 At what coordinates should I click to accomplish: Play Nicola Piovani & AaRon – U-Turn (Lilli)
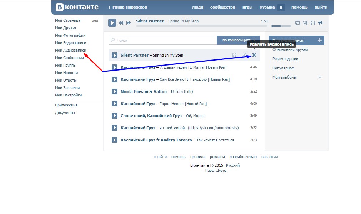point(114,92)
